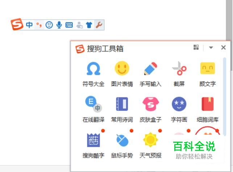Open the soft keyboard icon
Image resolution: width=233 pixels, height=172 pixels.
pos(69,25)
